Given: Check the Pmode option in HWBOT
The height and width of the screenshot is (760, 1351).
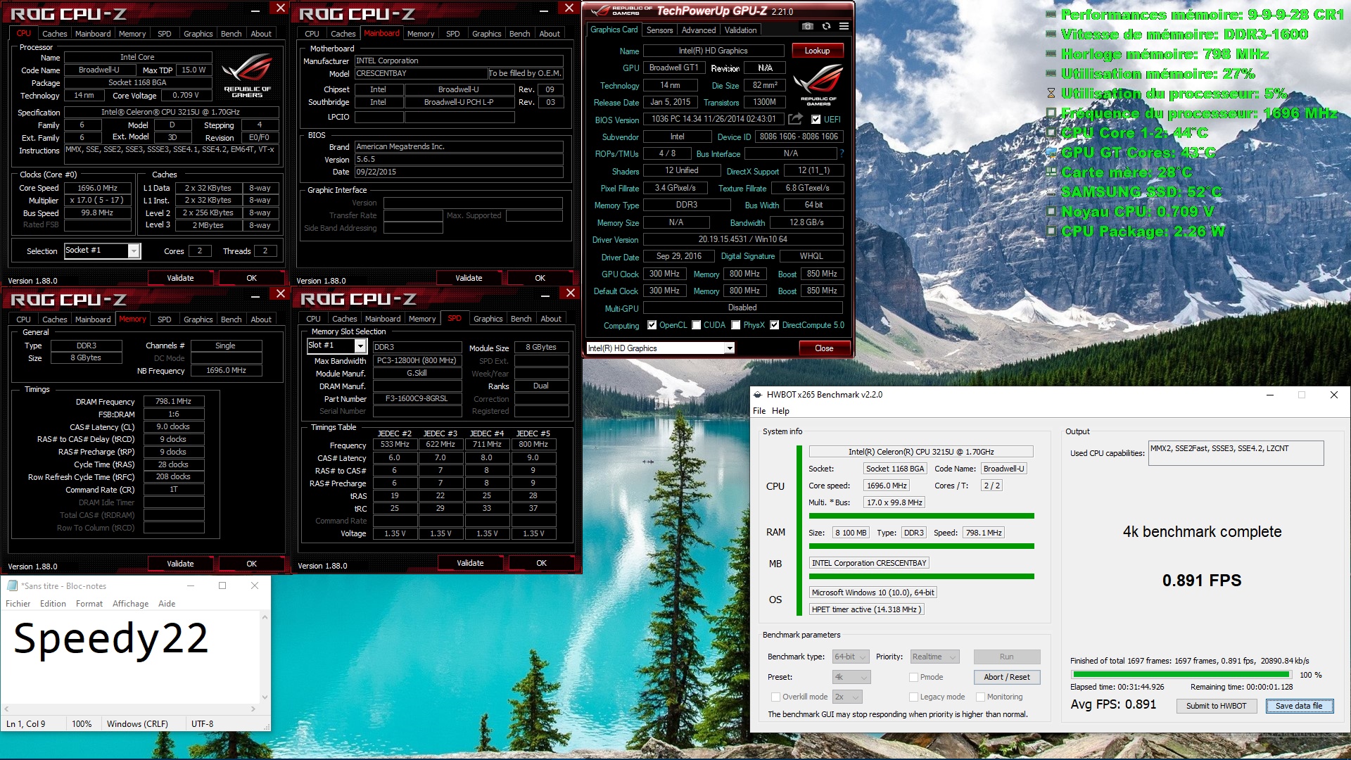Looking at the screenshot, I should coord(913,677).
